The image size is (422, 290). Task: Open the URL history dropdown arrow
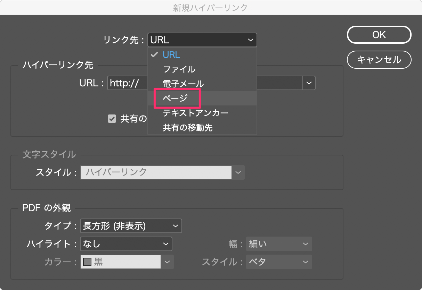click(309, 83)
